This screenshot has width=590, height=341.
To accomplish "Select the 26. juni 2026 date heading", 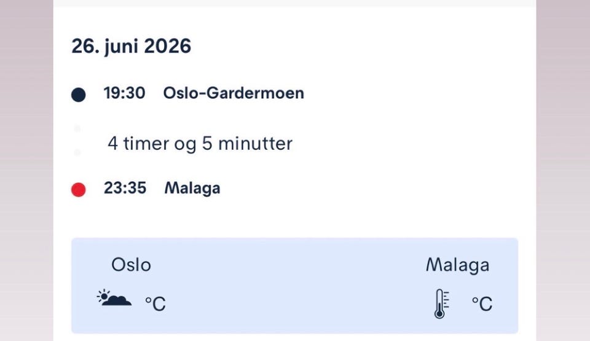I will (x=132, y=46).
